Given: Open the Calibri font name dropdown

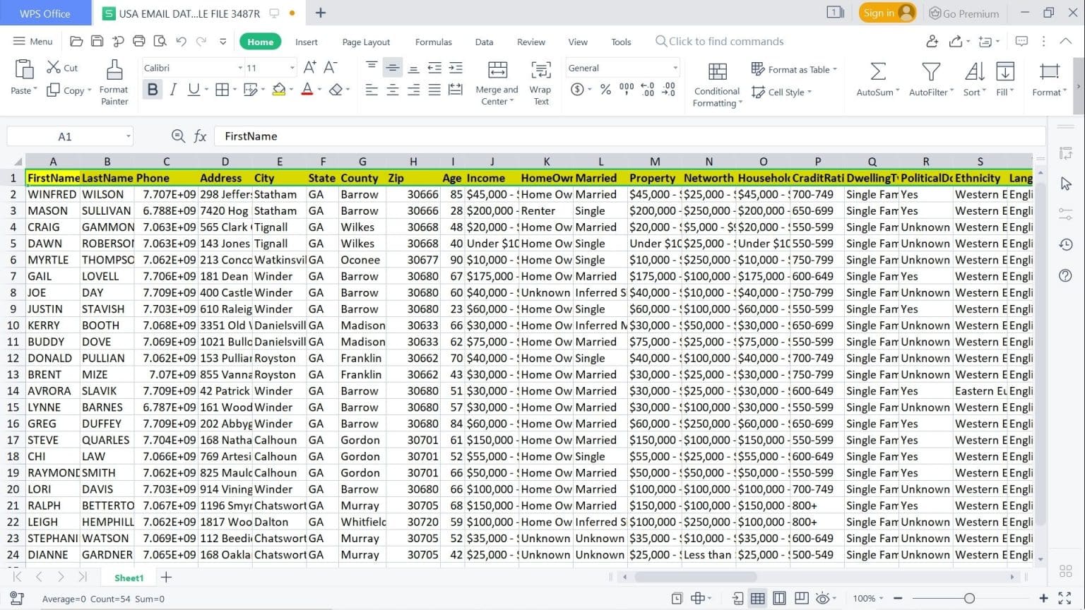Looking at the screenshot, I should point(240,68).
